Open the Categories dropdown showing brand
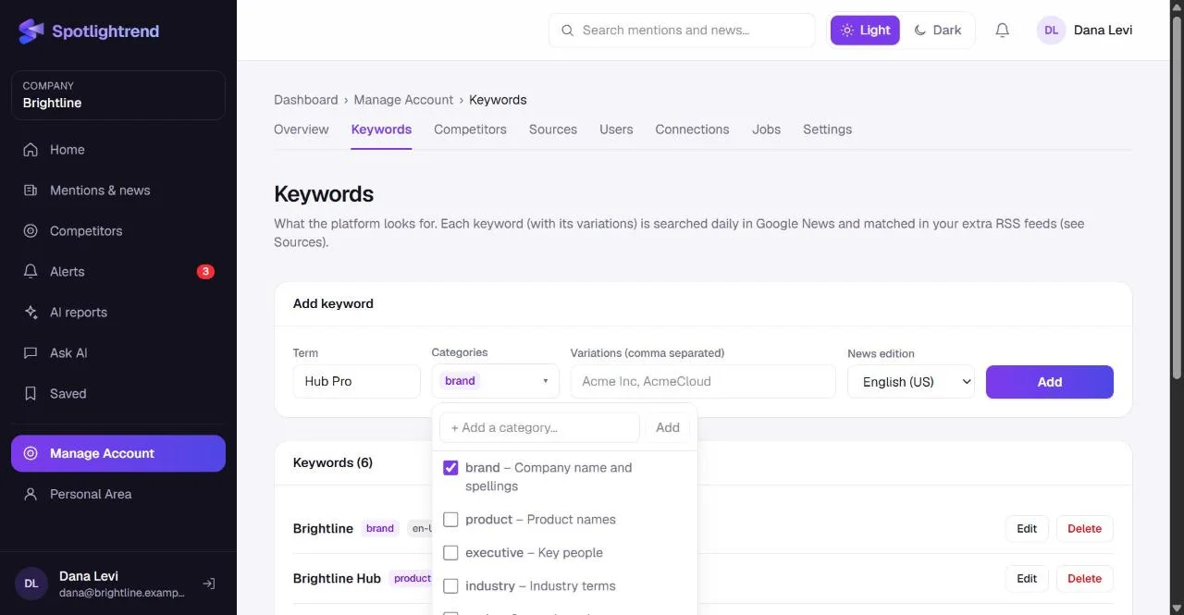1184x615 pixels. point(496,381)
